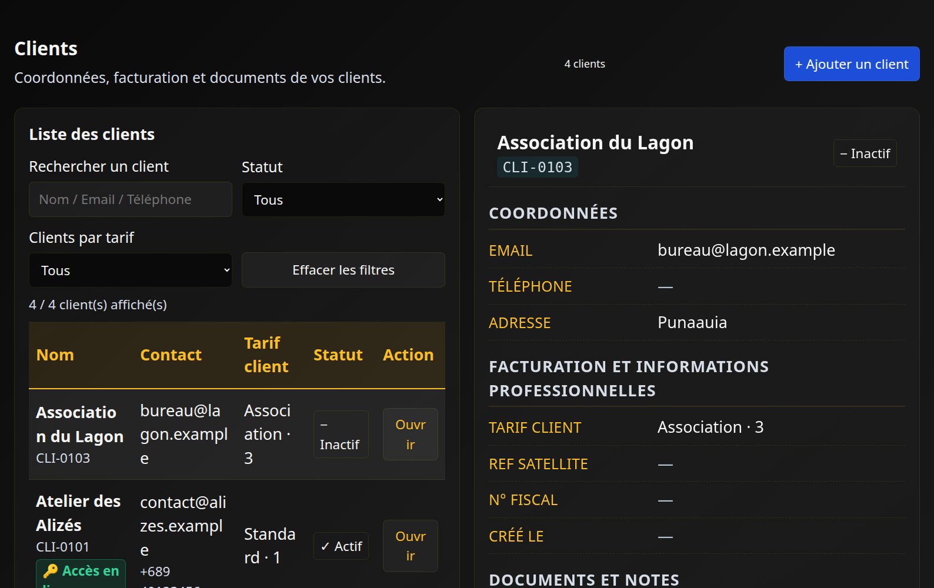Viewport: 934px width, 588px height.
Task: Click the bureau@lagon.example contact cell in table
Action: click(184, 435)
